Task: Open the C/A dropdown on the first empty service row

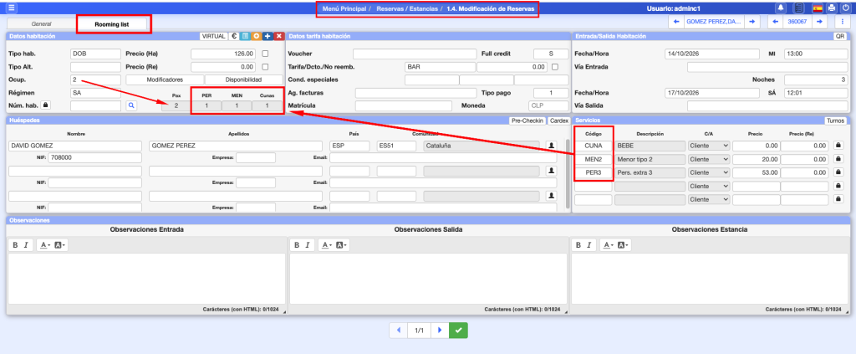Action: click(709, 187)
